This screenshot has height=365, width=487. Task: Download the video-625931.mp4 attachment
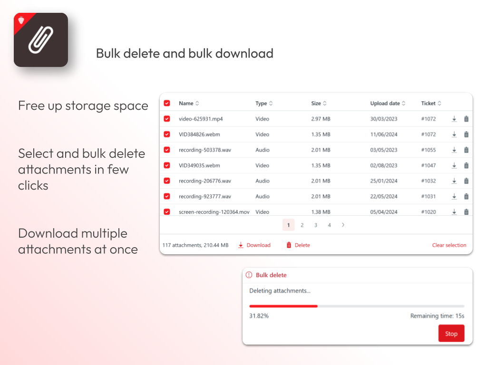tap(454, 119)
